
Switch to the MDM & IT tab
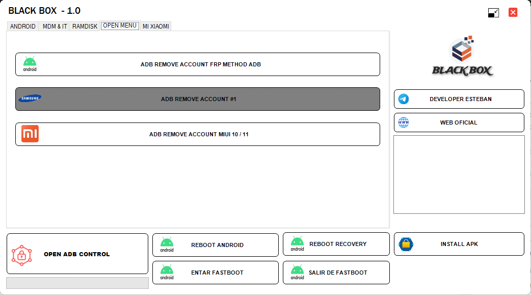point(54,26)
